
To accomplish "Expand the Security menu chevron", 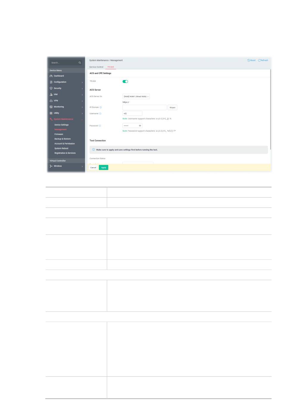I will [82, 88].
